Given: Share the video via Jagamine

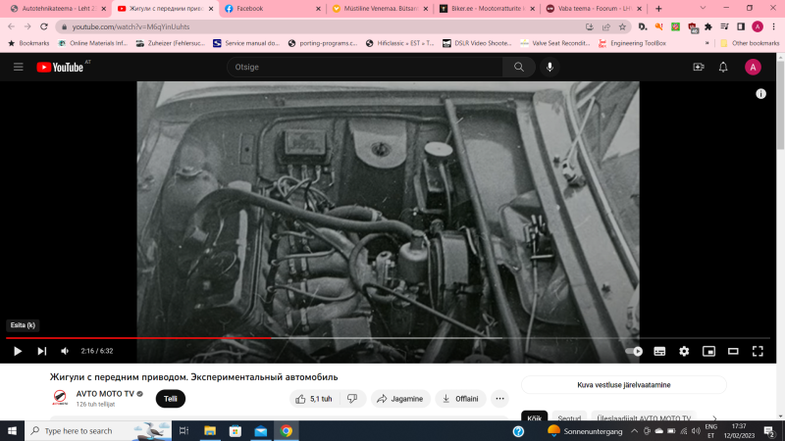Looking at the screenshot, I should click(400, 399).
